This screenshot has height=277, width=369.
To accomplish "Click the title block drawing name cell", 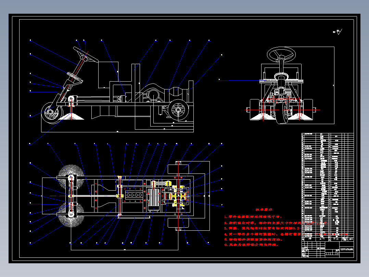I will coord(347,249).
